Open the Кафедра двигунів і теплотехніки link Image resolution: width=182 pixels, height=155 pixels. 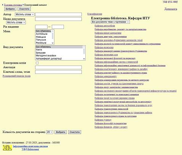pyautogui.click(x=111, y=37)
